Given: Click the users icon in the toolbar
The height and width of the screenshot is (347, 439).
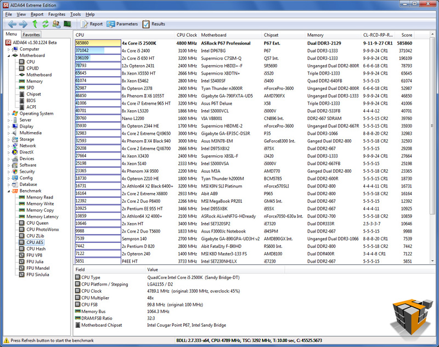Looking at the screenshot, I should coord(57,24).
